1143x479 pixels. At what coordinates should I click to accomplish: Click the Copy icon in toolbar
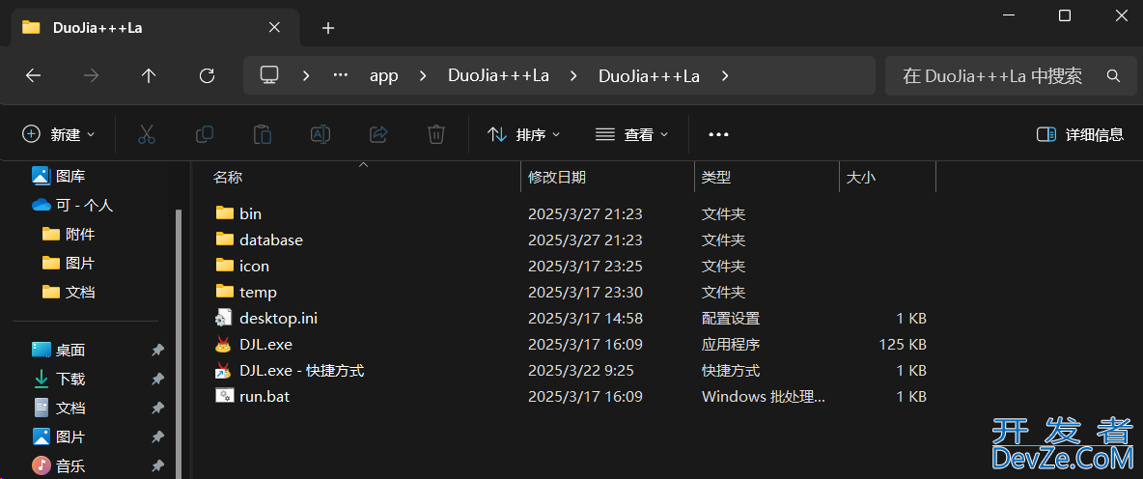(x=205, y=134)
